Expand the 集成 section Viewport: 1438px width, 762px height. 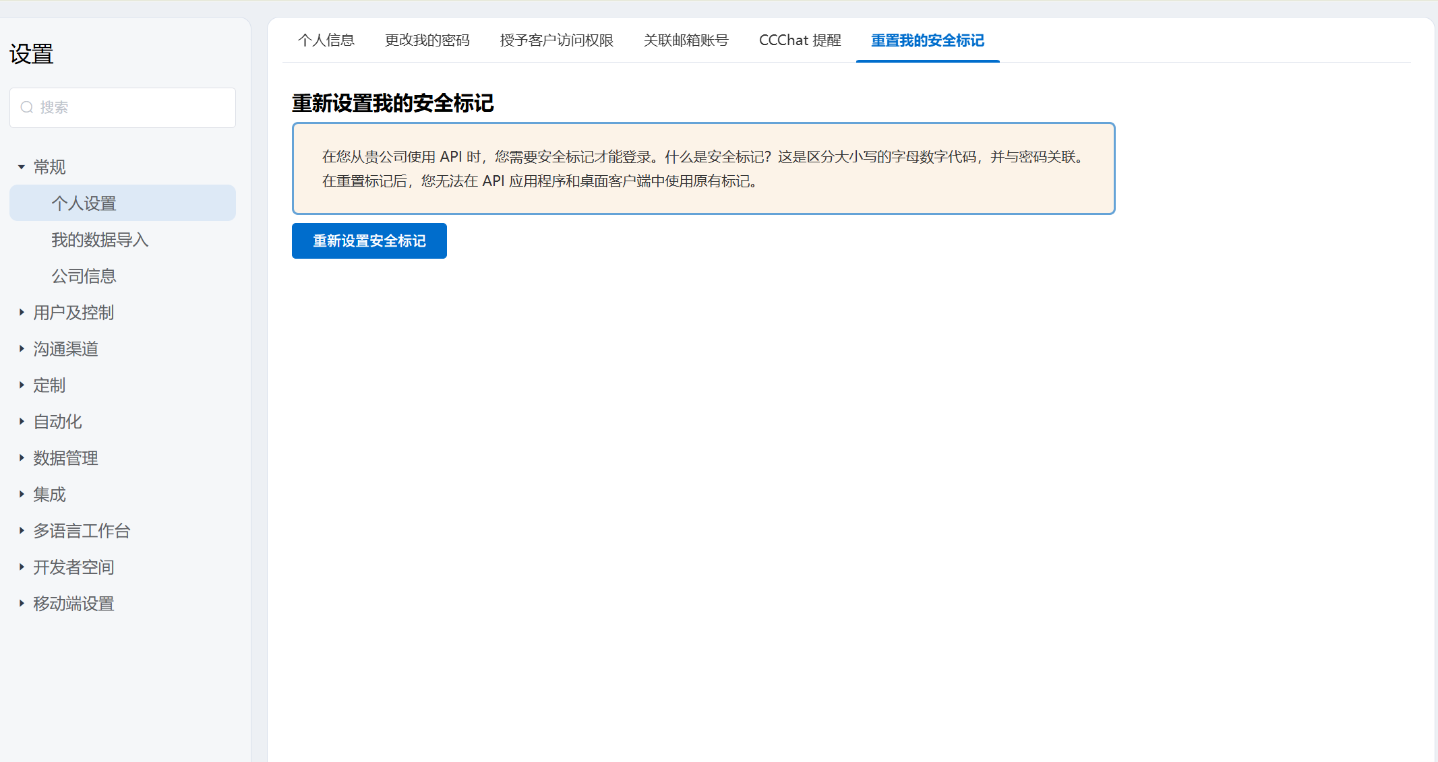pos(49,495)
